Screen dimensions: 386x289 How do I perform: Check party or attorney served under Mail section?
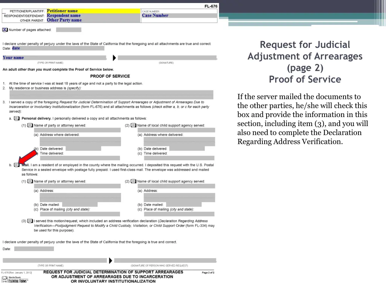click(x=30, y=181)
